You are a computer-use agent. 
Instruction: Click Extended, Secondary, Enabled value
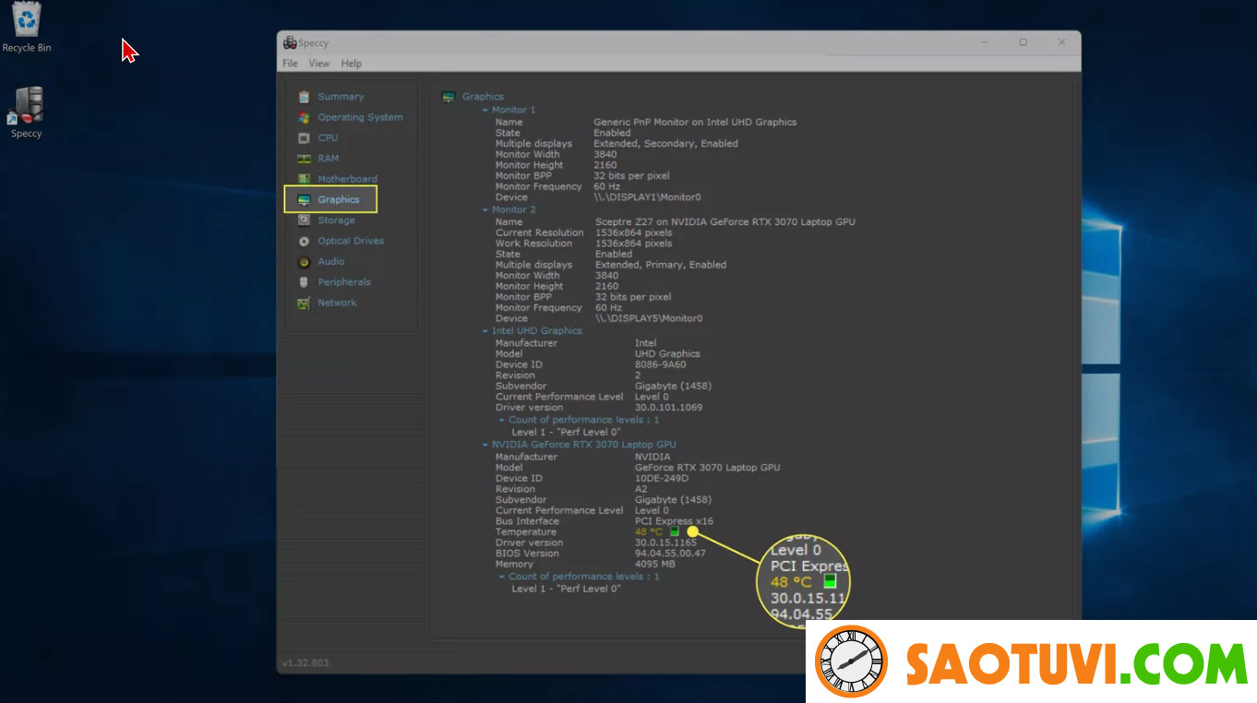tap(665, 144)
